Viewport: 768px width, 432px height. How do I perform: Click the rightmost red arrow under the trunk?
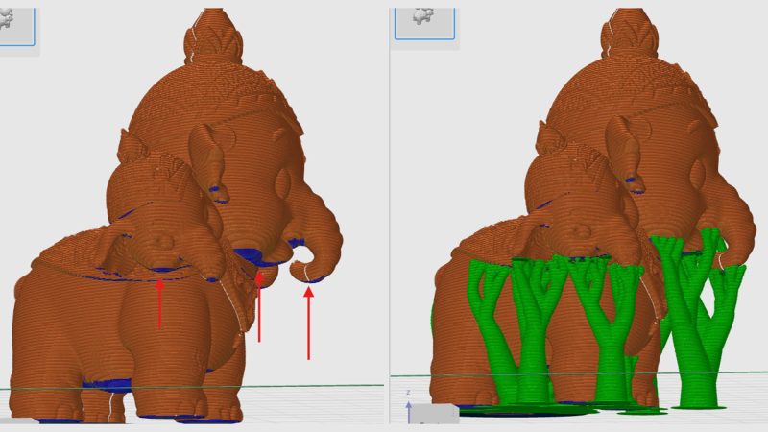pos(308,322)
